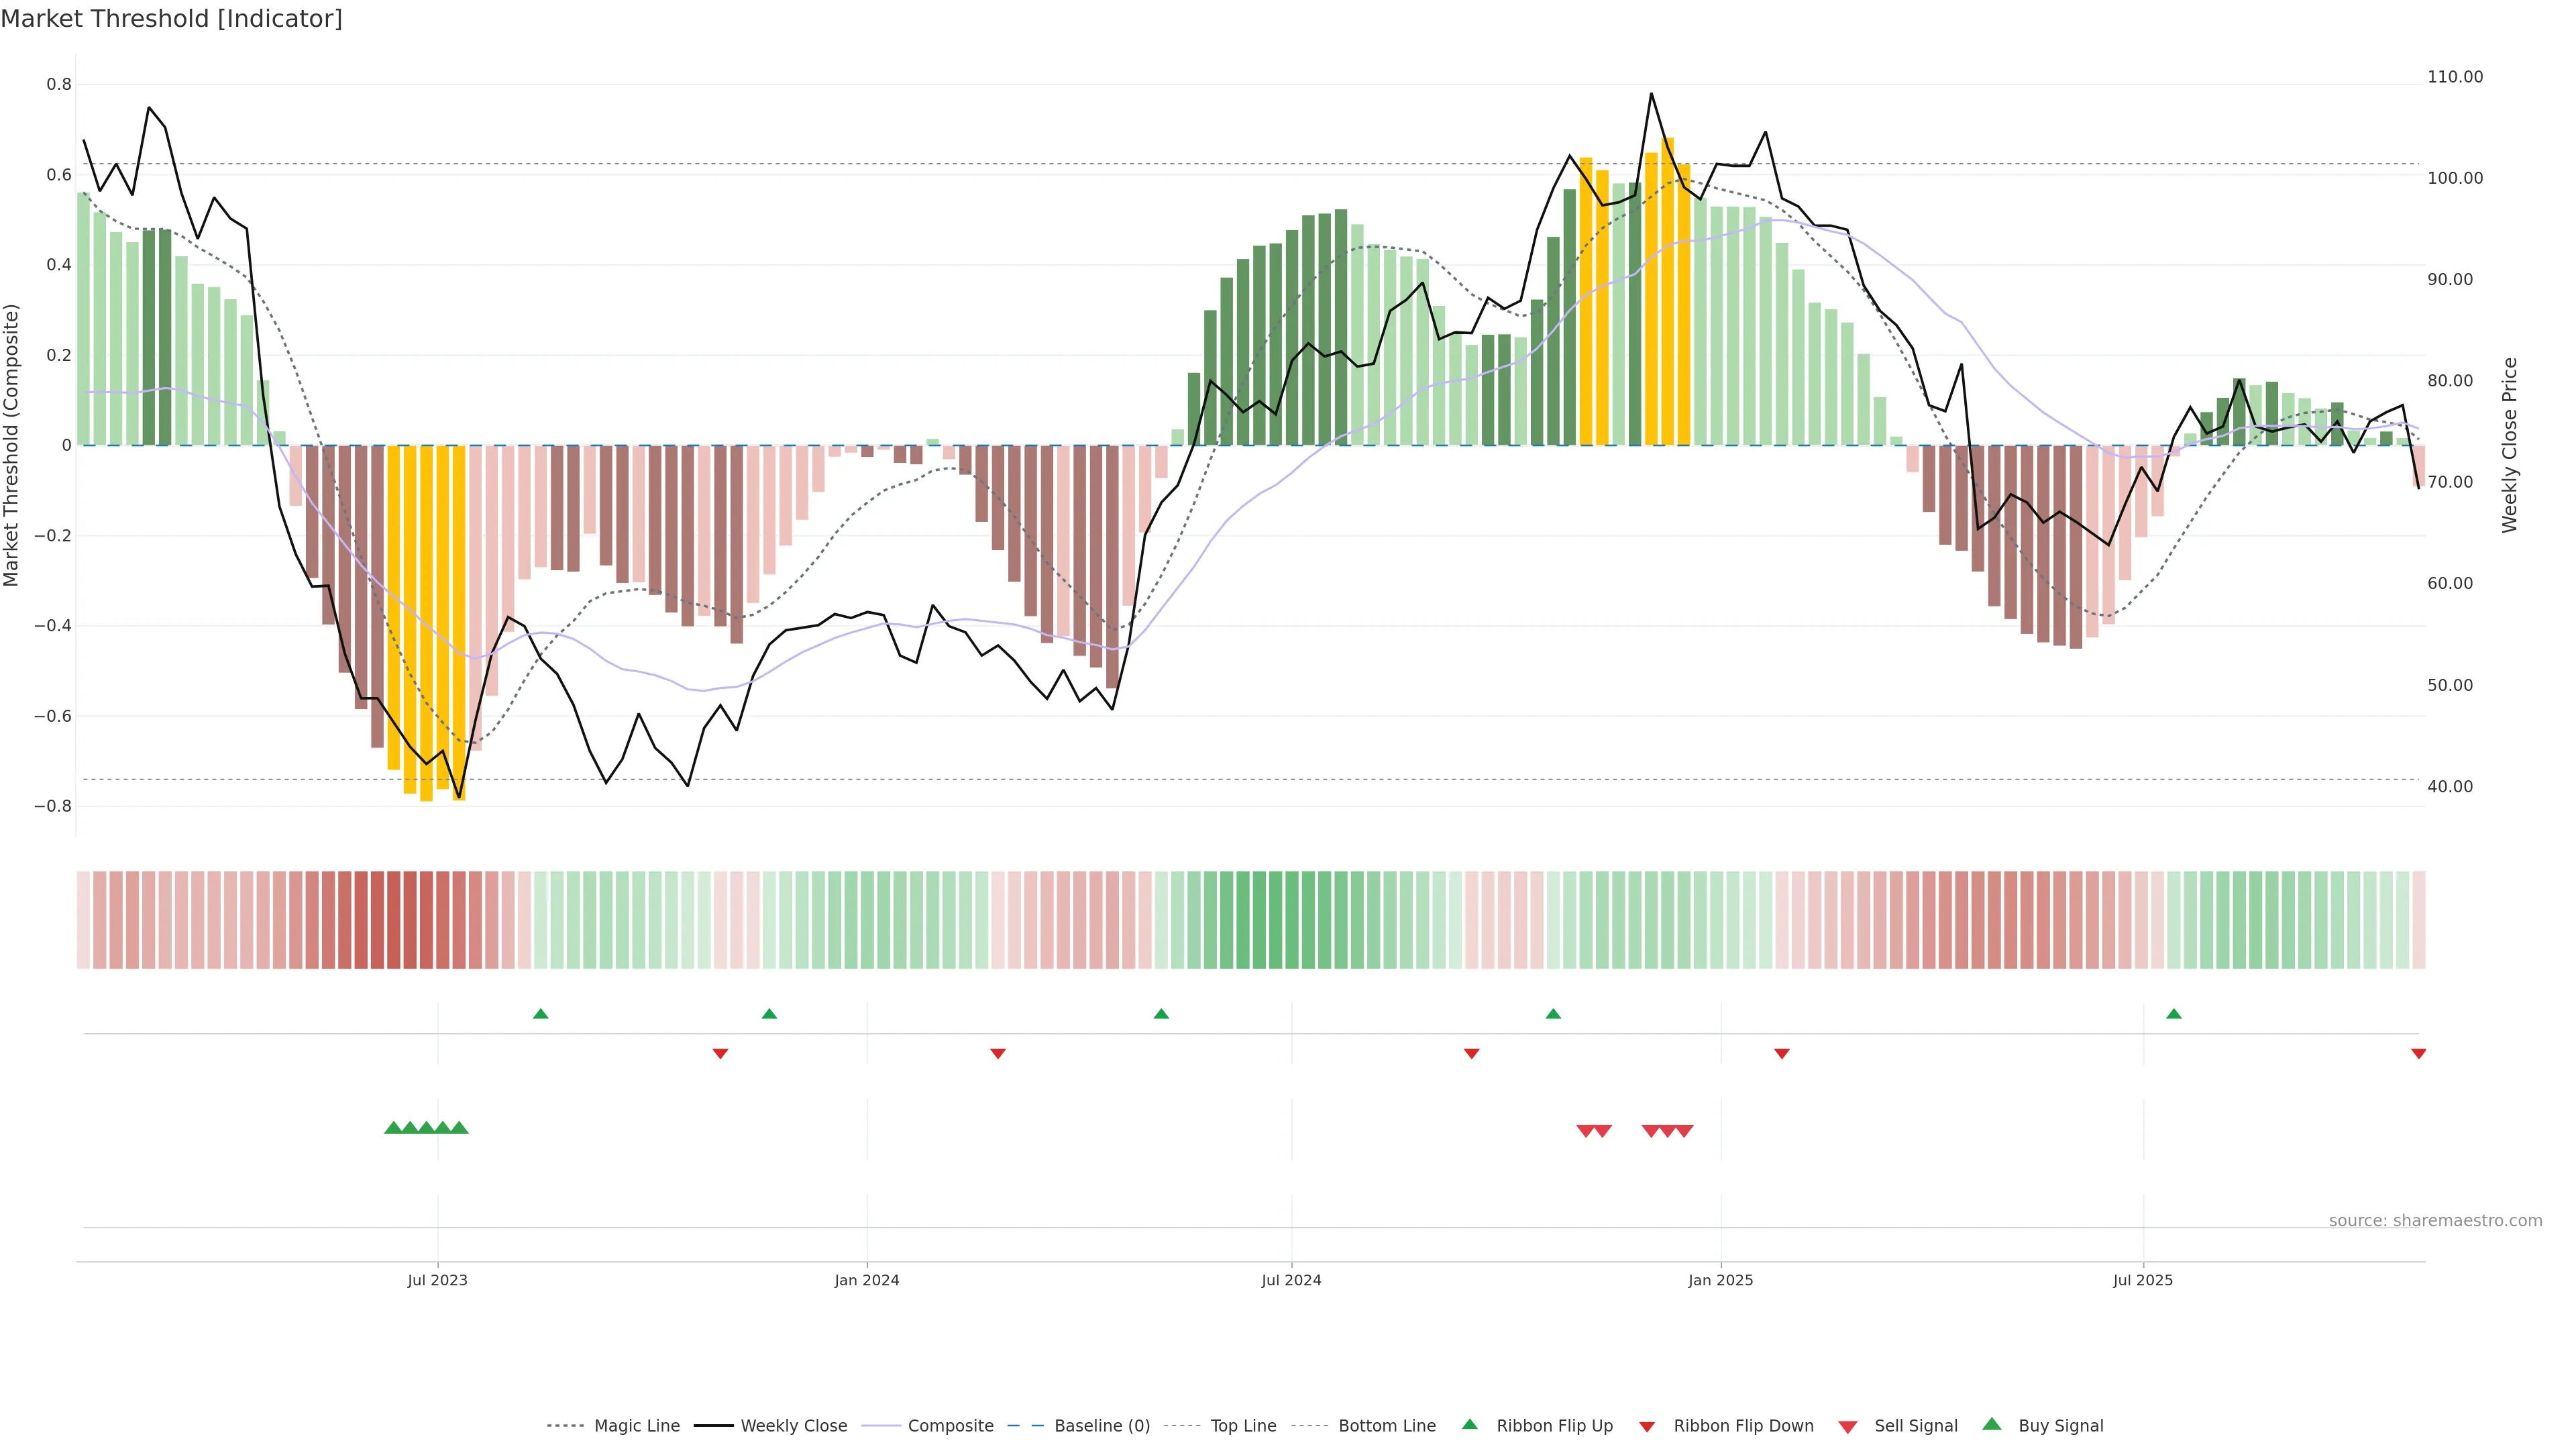
Task: Click the Market Threshold [Indicator] title
Action: pos(171,19)
